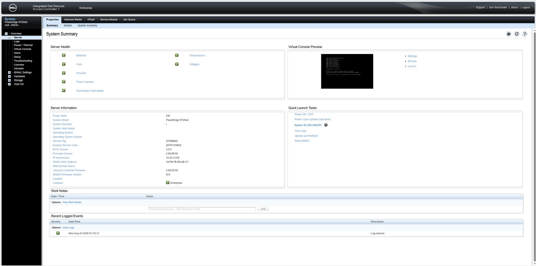The width and height of the screenshot is (536, 266).
Task: Click the green check beside Enterprise license
Action: point(168,183)
